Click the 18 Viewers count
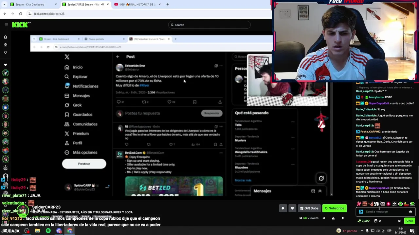Screen dimensions: 419x235 309,218
